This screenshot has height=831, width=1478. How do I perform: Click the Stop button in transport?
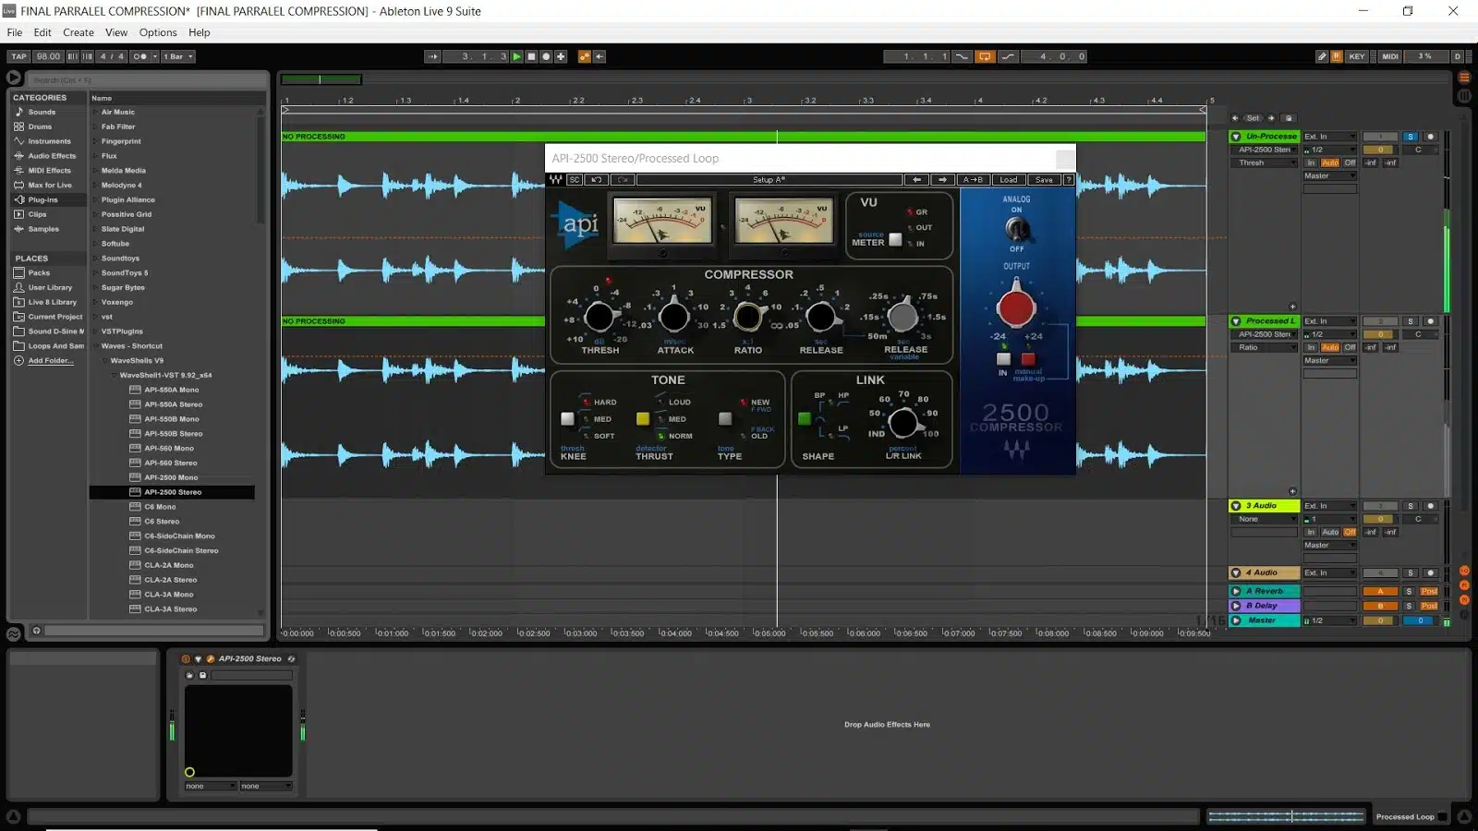[531, 56]
